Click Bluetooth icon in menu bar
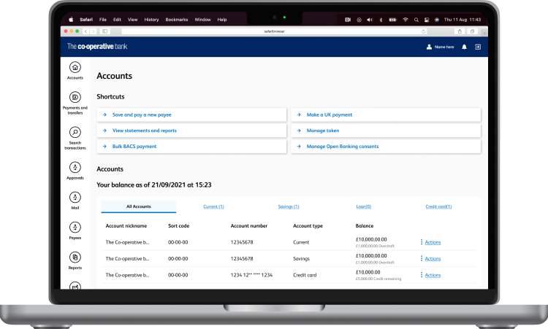The width and height of the screenshot is (548, 329). point(381,20)
